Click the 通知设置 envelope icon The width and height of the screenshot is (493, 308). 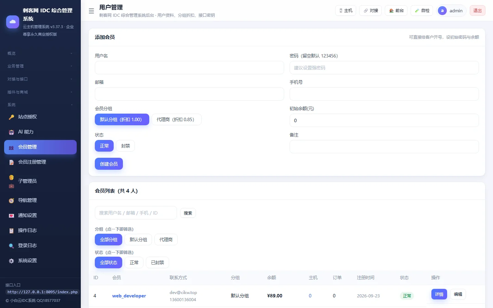click(11, 216)
